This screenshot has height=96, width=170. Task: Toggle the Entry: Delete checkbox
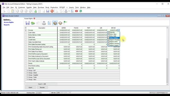point(109,38)
